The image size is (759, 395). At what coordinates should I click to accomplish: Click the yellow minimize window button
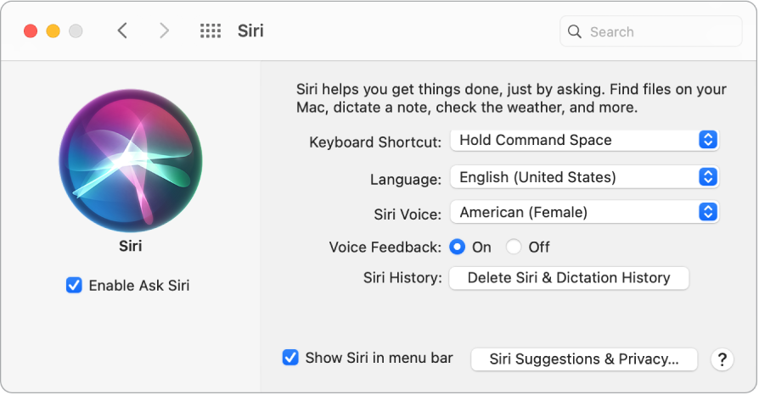tap(53, 31)
